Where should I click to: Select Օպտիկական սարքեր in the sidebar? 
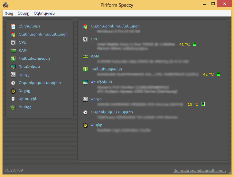pyautogui.click(x=40, y=83)
